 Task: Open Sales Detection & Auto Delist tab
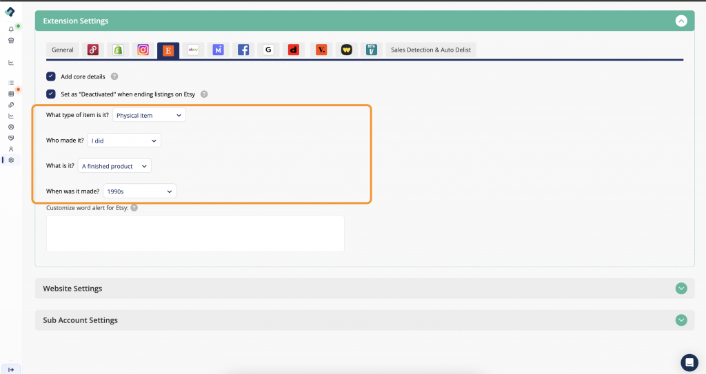point(431,50)
